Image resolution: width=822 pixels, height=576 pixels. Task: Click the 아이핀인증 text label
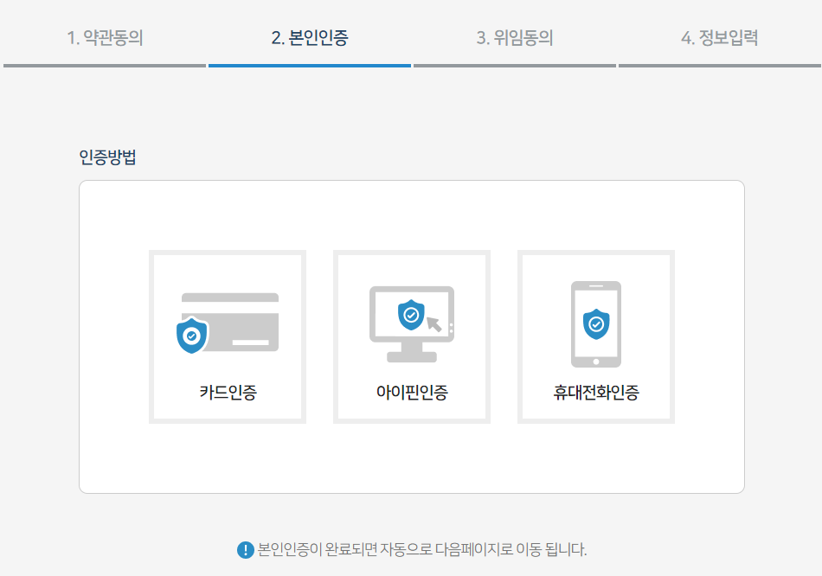(411, 391)
